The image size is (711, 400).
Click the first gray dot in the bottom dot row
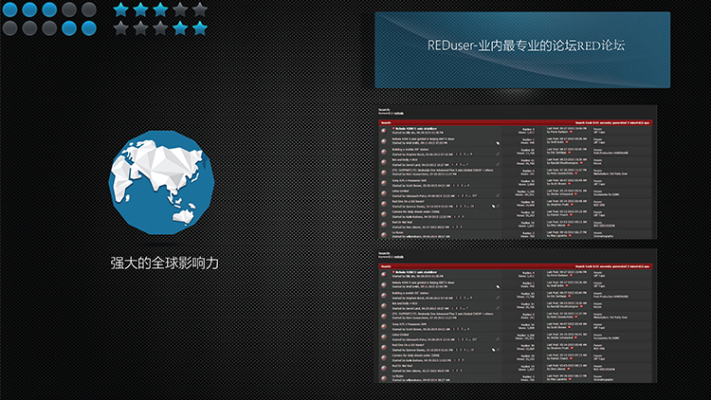[x=10, y=28]
